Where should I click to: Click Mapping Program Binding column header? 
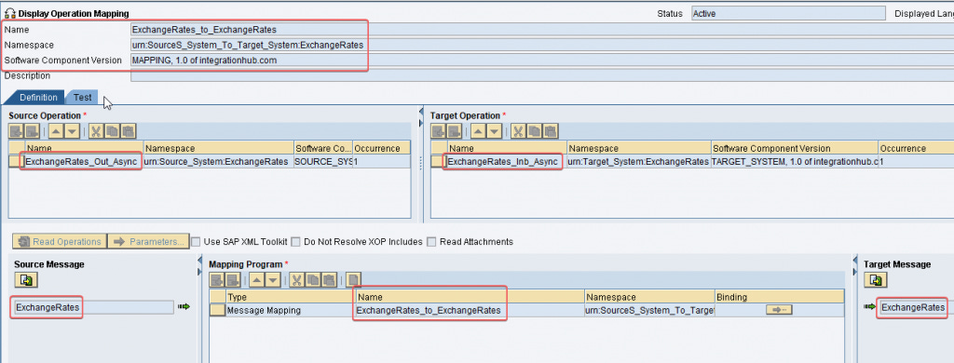[780, 297]
